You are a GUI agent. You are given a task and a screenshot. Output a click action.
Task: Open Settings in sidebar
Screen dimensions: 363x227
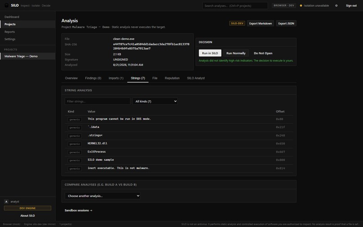[x=27, y=39]
